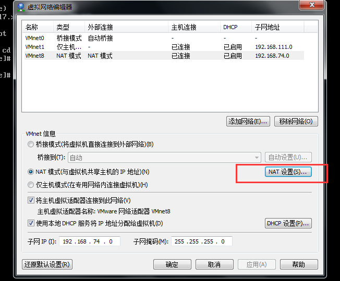Viewport: 340px width, 281px height.
Task: Click VMnet1's 已启用 DHCP cell
Action: coord(233,47)
